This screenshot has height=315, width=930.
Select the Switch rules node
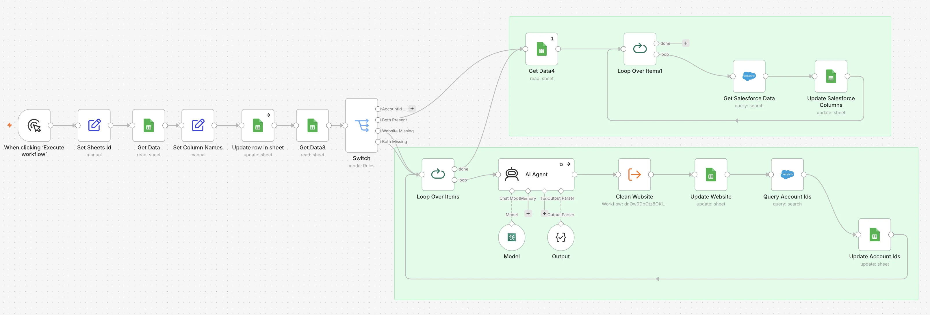[x=361, y=125]
